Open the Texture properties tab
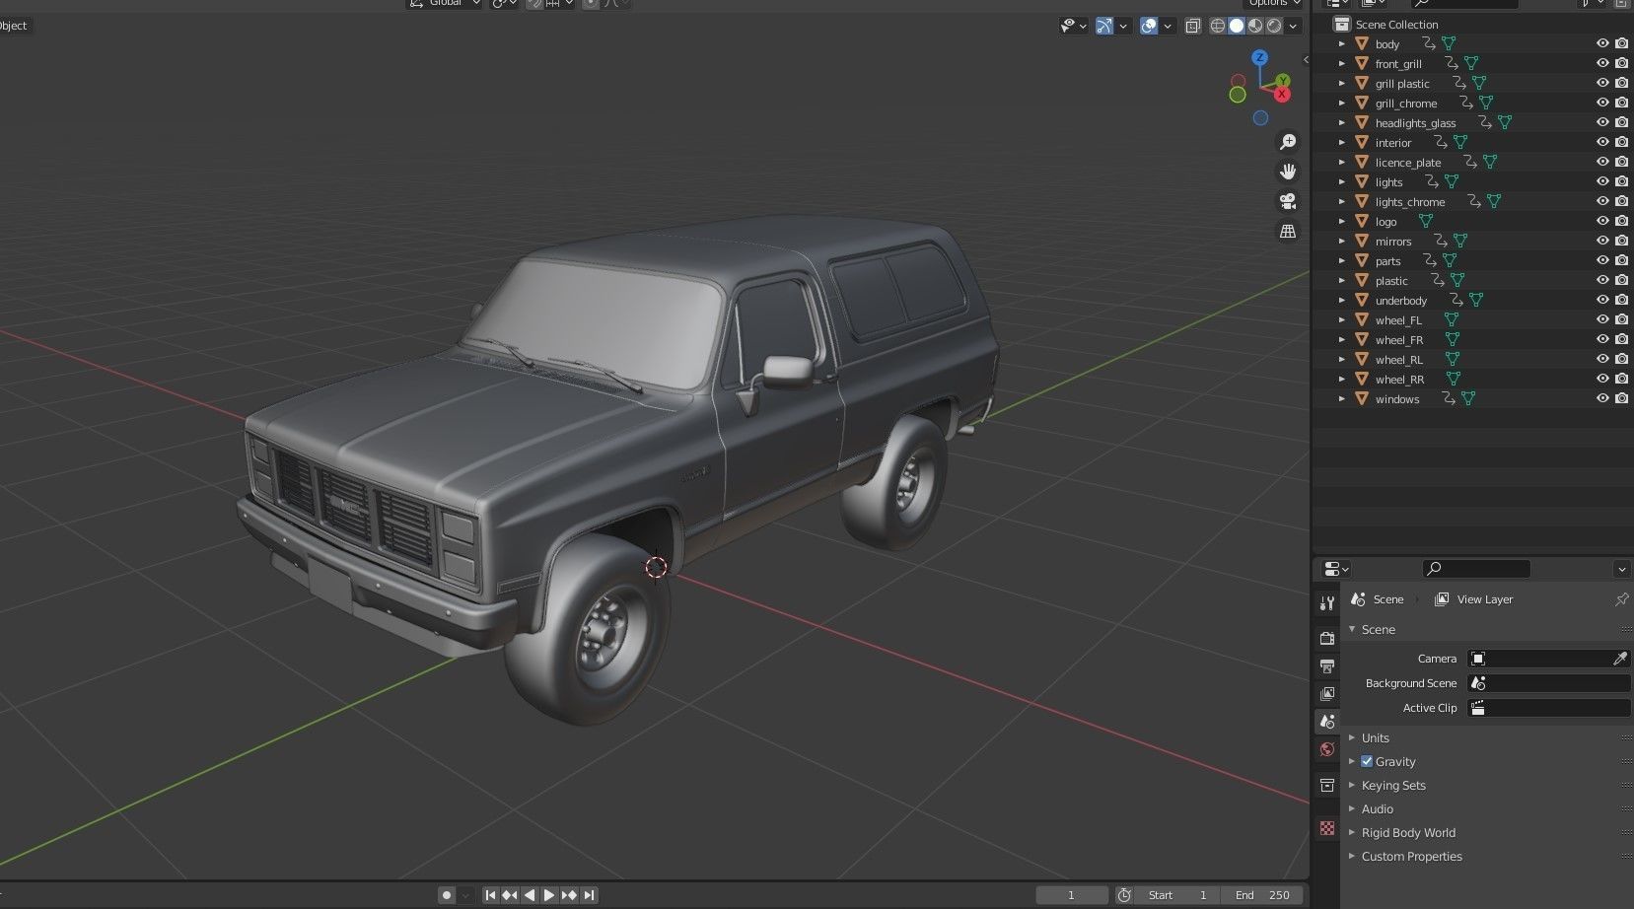This screenshot has height=909, width=1634. coord(1327,828)
